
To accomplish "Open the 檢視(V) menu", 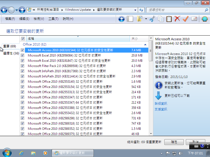I will coord(39,19).
